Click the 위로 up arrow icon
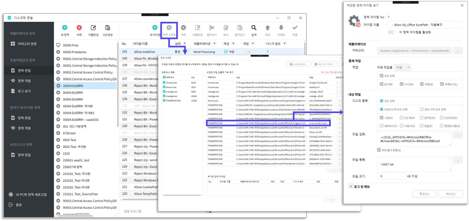This screenshot has height=221, width=469. 268,28
